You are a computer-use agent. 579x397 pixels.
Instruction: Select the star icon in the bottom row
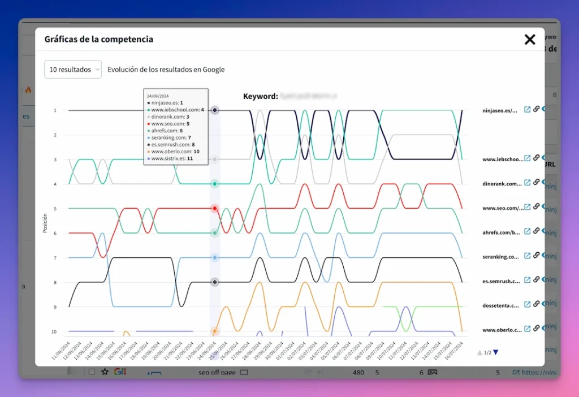coord(105,372)
